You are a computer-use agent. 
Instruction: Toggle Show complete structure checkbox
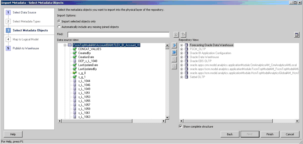pos(180,127)
